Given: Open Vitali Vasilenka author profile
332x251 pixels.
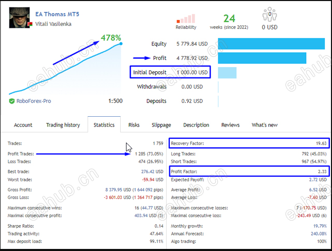Looking at the screenshot, I should click(x=53, y=24).
